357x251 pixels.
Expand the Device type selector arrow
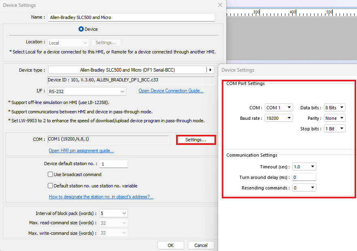coord(210,70)
